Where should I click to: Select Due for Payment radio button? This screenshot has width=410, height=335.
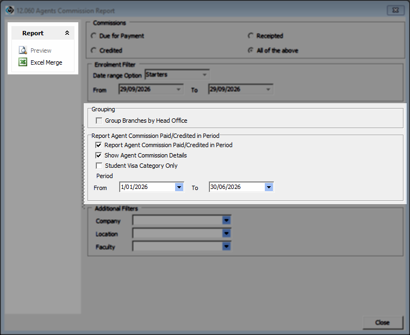pos(94,35)
